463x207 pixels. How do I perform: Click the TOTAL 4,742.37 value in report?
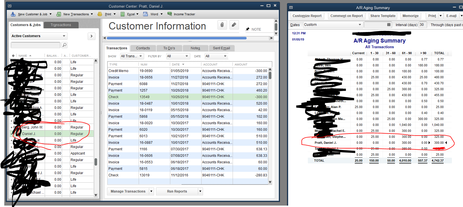click(437, 160)
